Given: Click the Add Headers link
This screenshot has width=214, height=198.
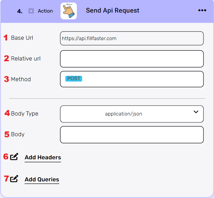Looking at the screenshot, I should coord(43,157).
